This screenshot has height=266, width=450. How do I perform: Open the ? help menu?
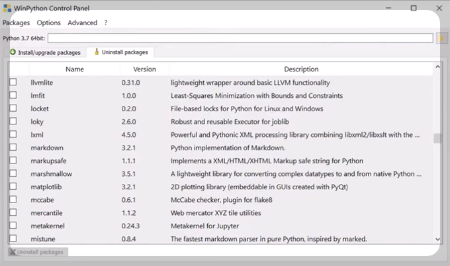106,22
